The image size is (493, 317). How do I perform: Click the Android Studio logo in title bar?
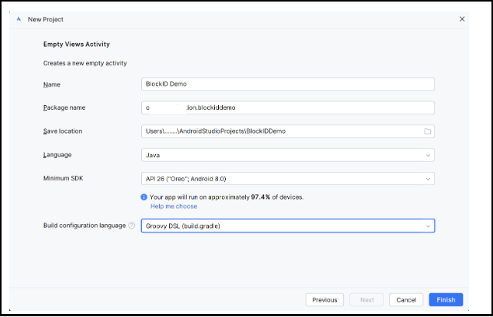(18, 19)
